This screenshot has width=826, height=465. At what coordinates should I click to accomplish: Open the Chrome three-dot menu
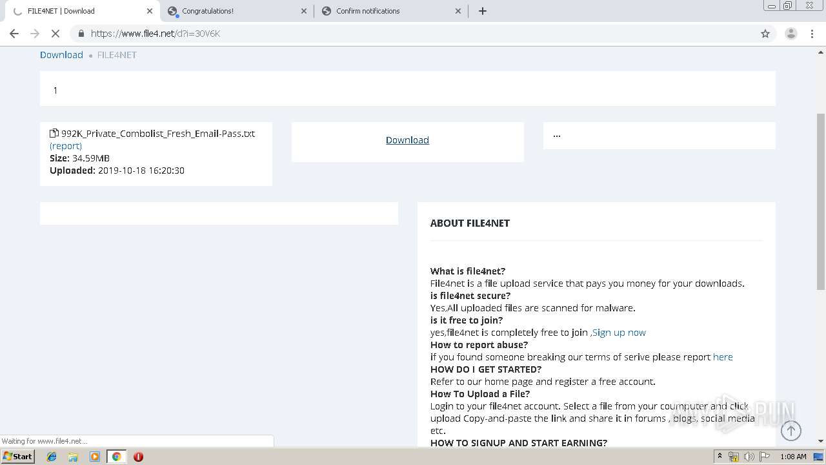click(812, 34)
